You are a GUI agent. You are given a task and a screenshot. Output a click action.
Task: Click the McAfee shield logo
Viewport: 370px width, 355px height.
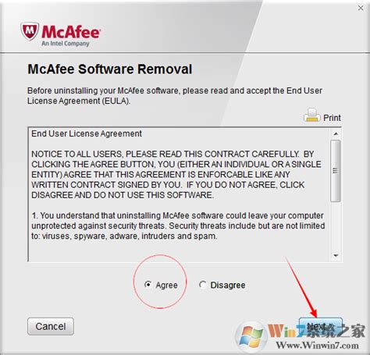click(x=30, y=31)
